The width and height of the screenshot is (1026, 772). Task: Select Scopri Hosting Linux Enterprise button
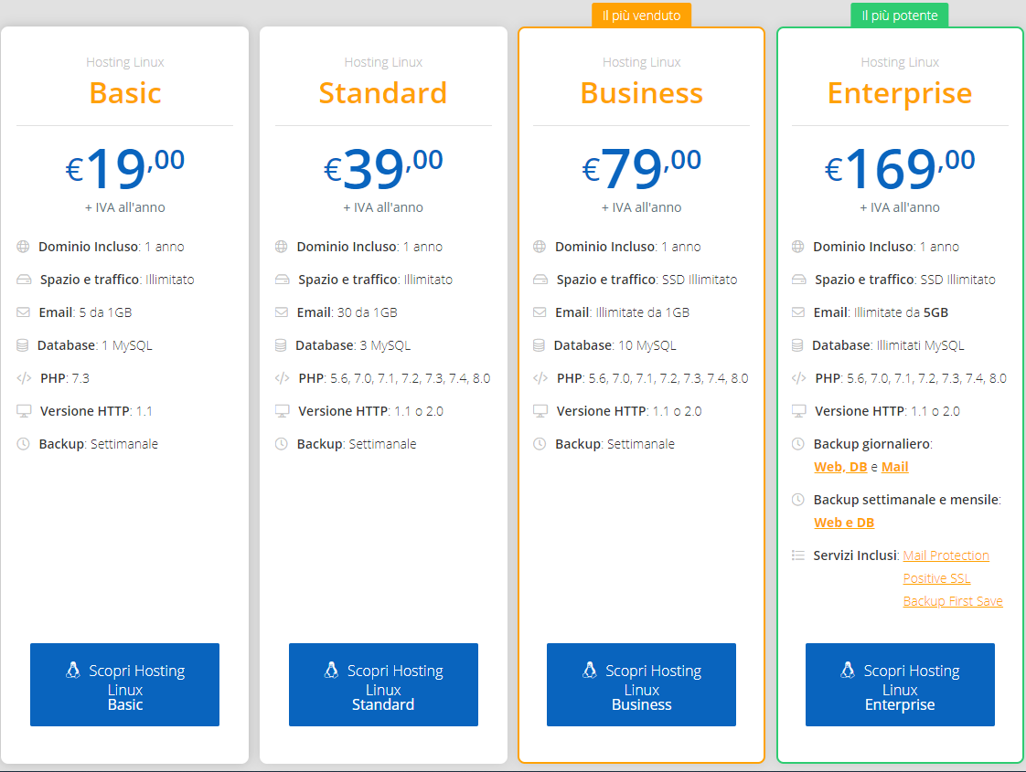(x=900, y=685)
